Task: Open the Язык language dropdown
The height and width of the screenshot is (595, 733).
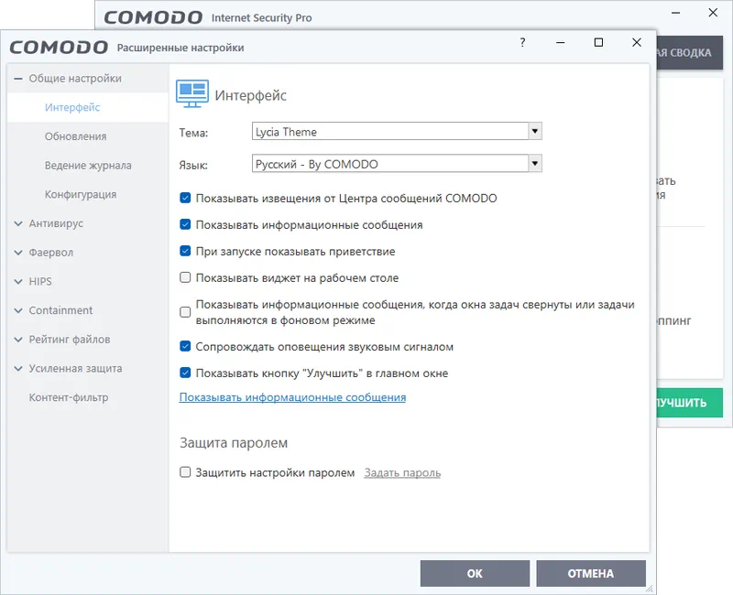Action: coord(535,164)
